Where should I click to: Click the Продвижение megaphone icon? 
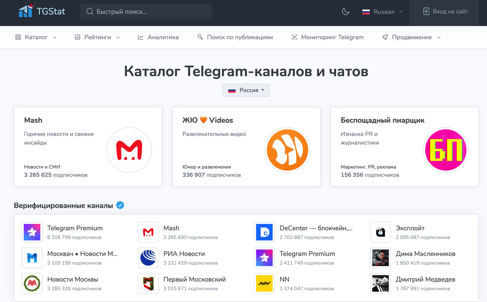pos(384,37)
